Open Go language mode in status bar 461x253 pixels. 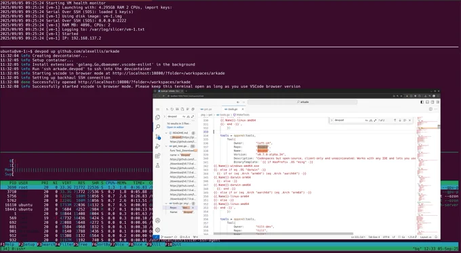click(404, 237)
